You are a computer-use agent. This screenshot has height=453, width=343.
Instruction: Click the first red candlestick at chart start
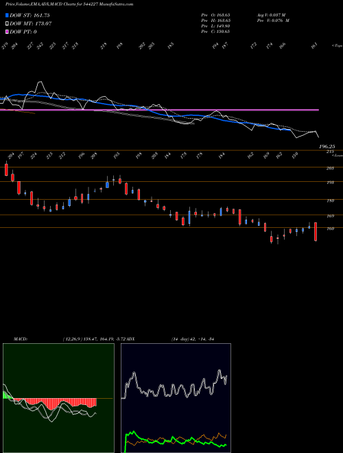pos(6,170)
